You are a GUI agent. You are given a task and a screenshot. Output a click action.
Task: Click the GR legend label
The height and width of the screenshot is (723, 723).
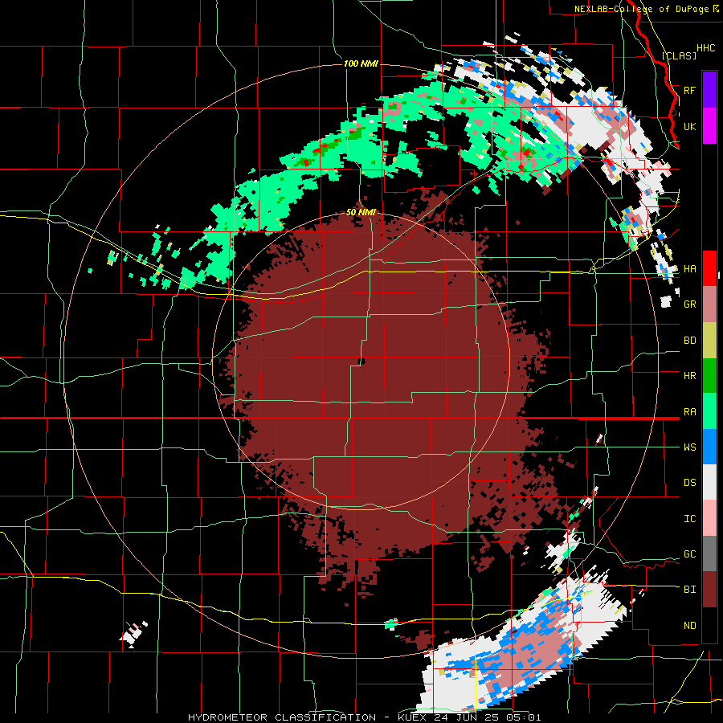(689, 304)
